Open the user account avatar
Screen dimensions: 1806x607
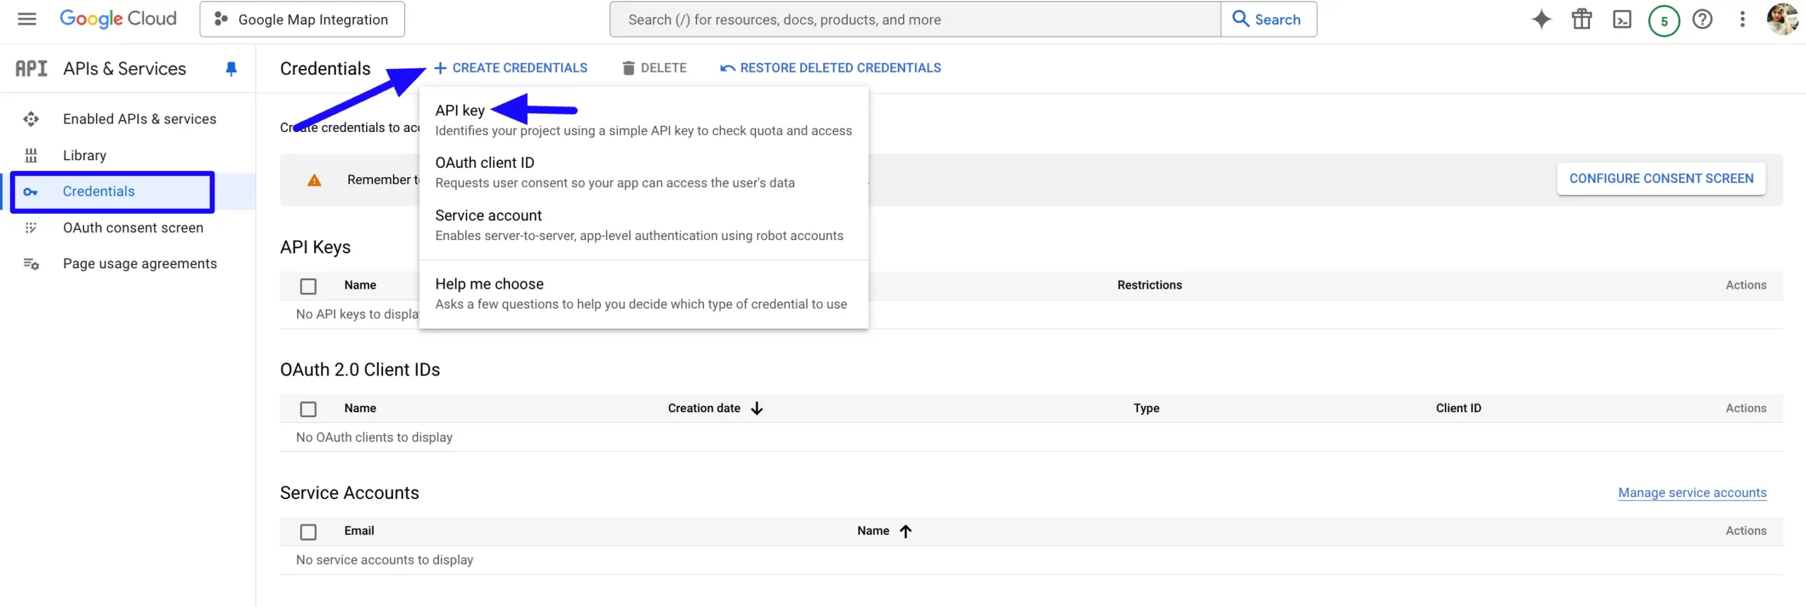coord(1782,19)
